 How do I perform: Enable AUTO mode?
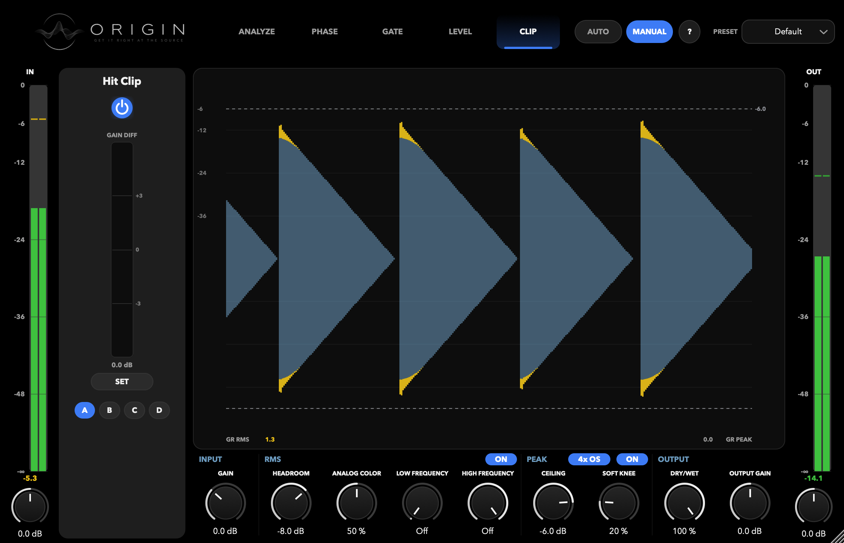point(598,32)
